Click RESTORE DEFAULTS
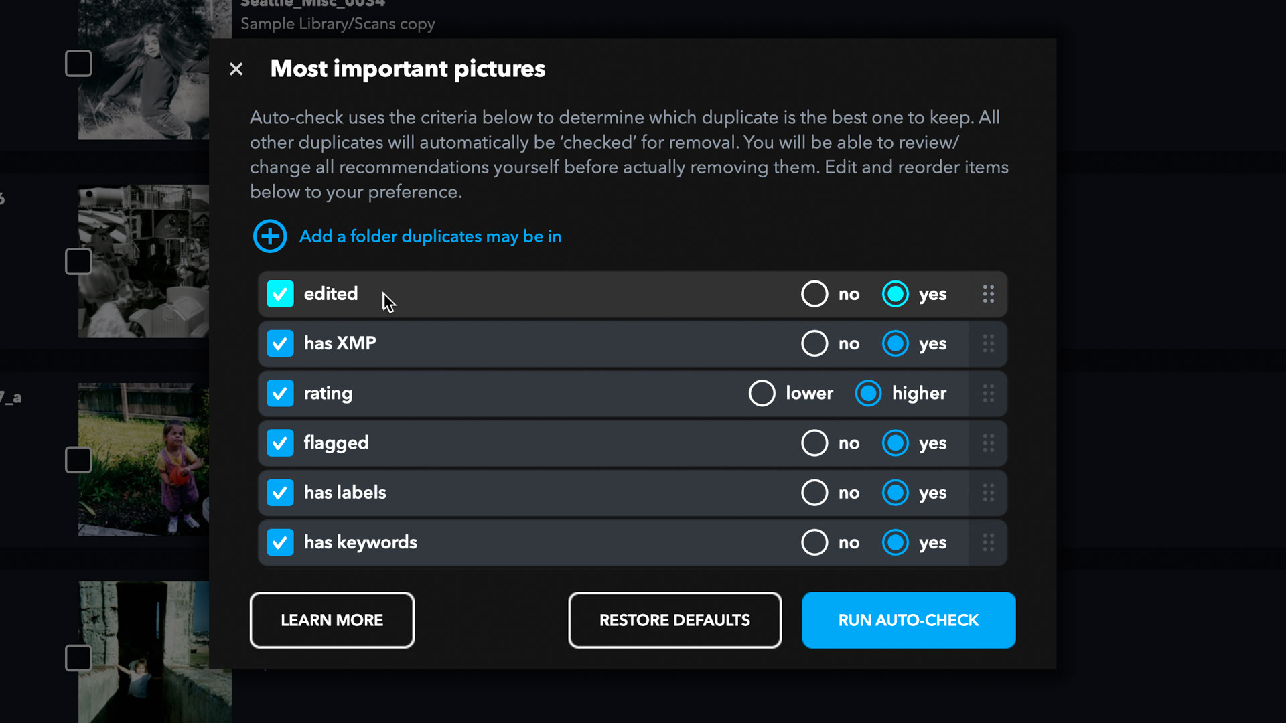 (x=674, y=620)
